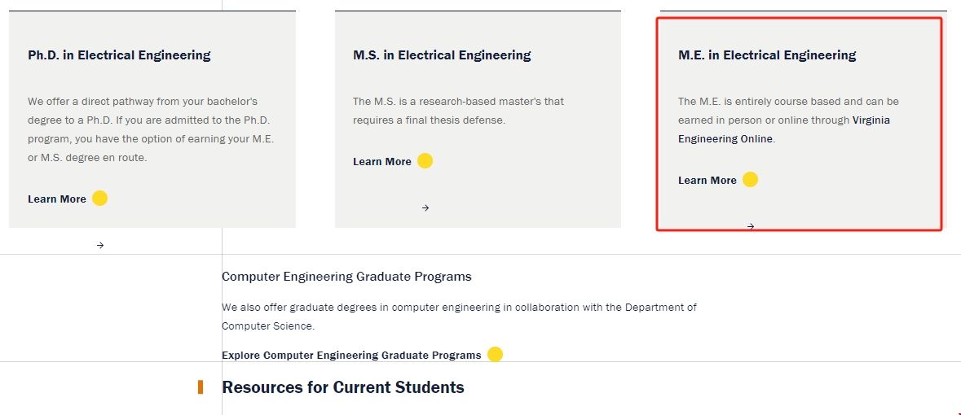Open Ph.D. in Electrical Engineering Learn More
Viewport: 961px width, 415px height.
57,199
